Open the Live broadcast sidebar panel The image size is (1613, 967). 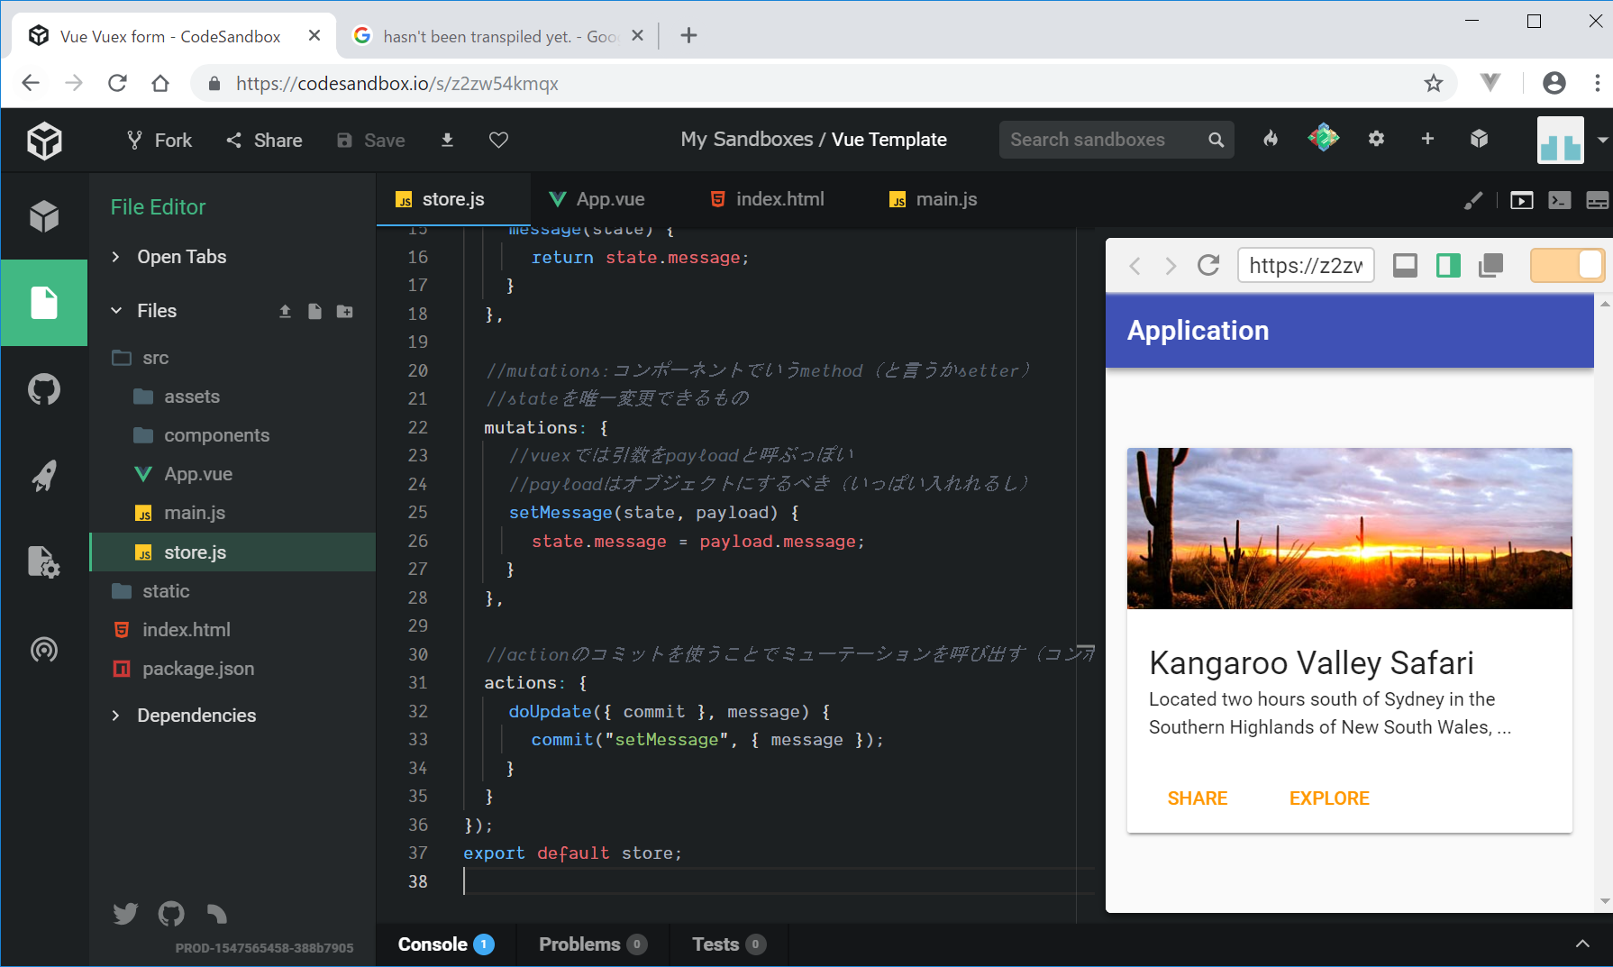pos(43,649)
